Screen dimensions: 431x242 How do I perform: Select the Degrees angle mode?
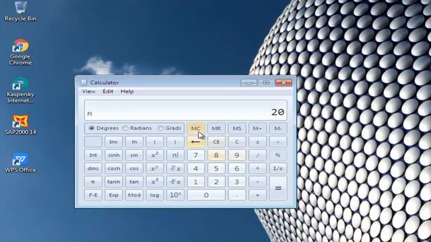(104, 128)
